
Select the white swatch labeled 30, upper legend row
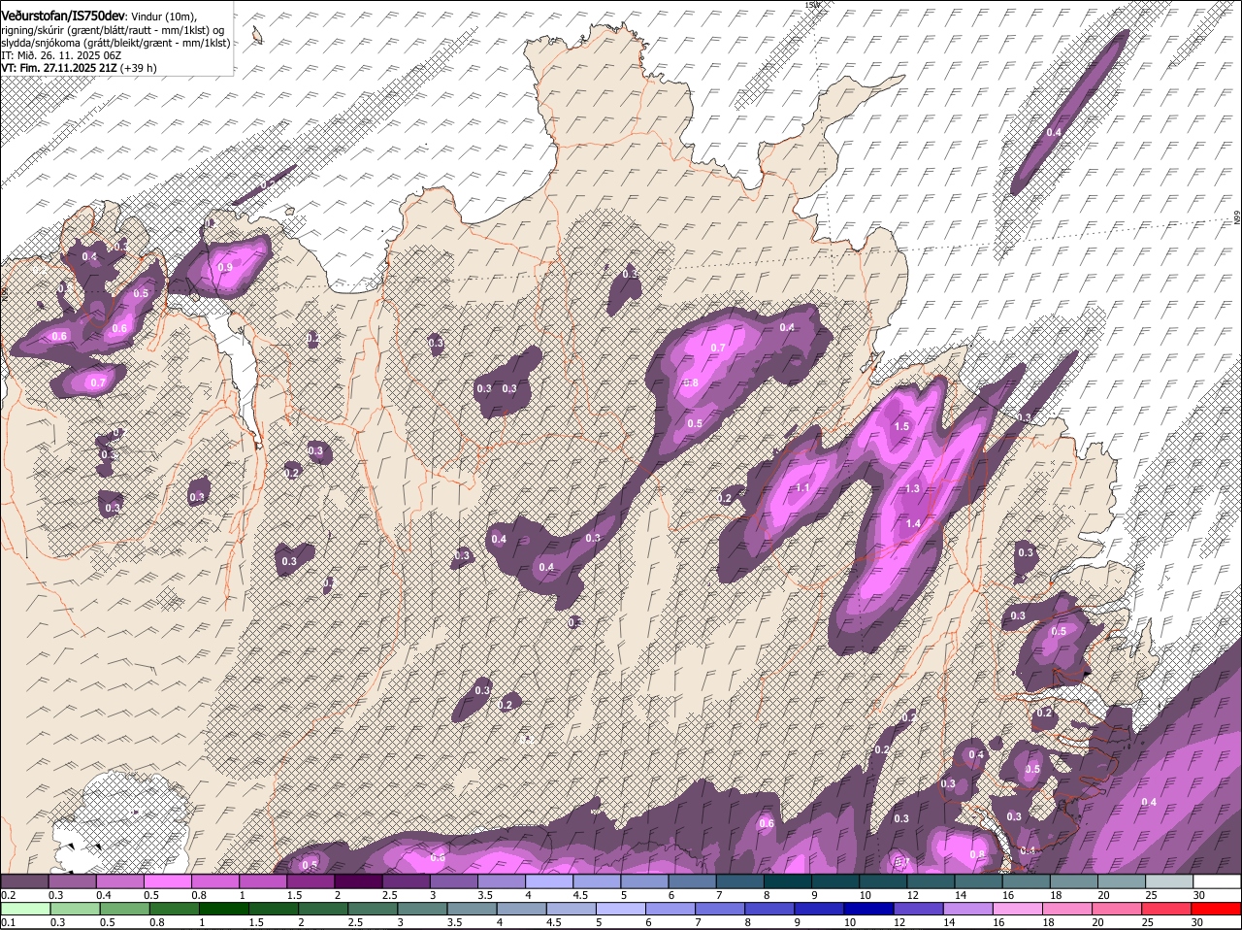tap(1217, 881)
